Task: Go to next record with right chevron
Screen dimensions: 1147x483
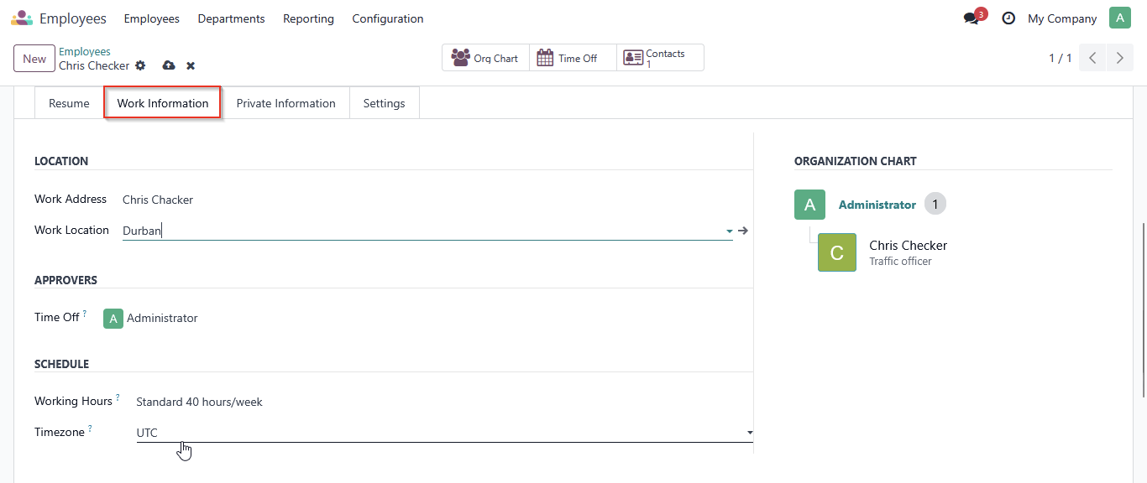Action: [1120, 58]
